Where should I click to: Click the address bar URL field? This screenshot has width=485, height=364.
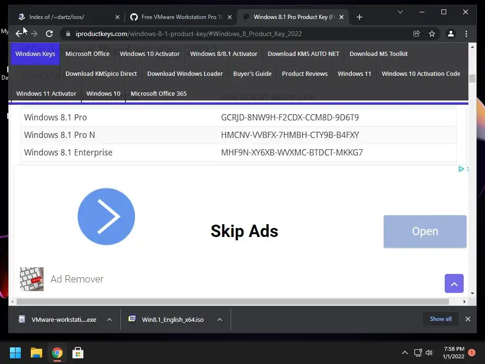pyautogui.click(x=189, y=34)
